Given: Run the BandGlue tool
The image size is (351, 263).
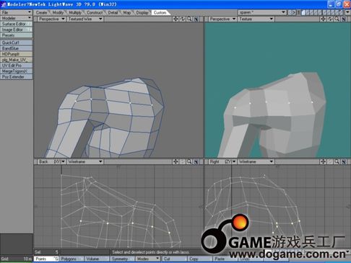Looking at the screenshot, I should point(16,48).
